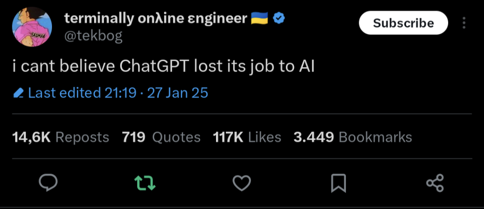This screenshot has width=484, height=209.
Task: Like the tweet with the heart icon
Action: coord(242,183)
